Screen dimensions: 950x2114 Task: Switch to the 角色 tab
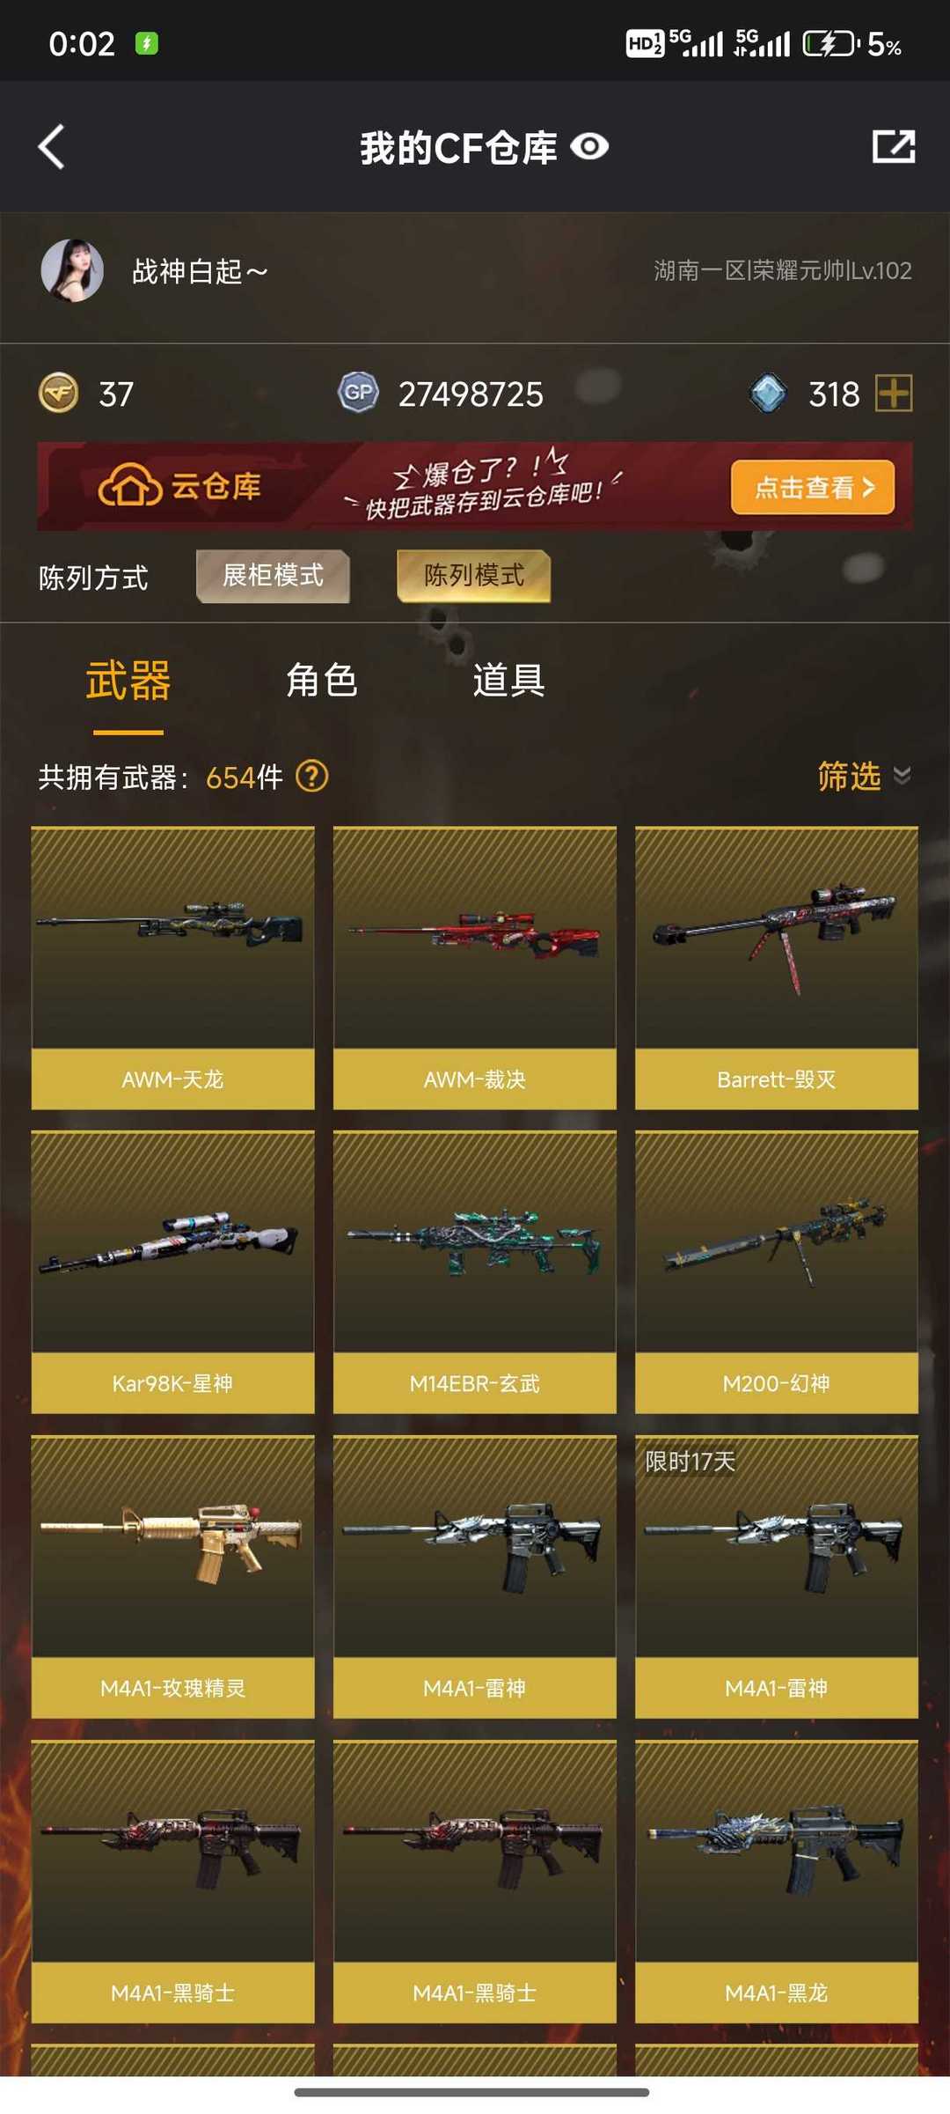click(x=322, y=681)
